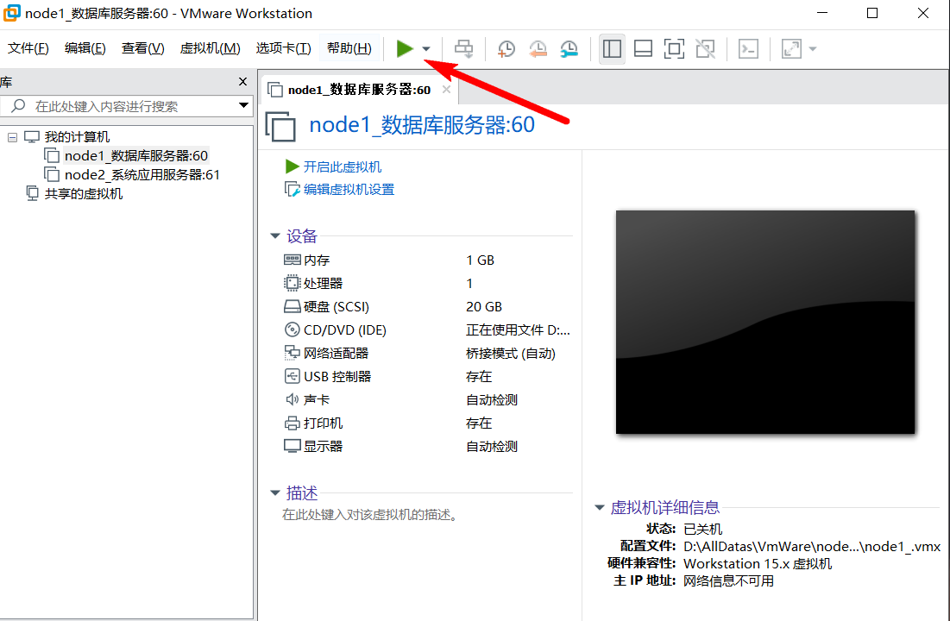Toggle the tab thumbnail bar icon
950x621 pixels.
(643, 49)
